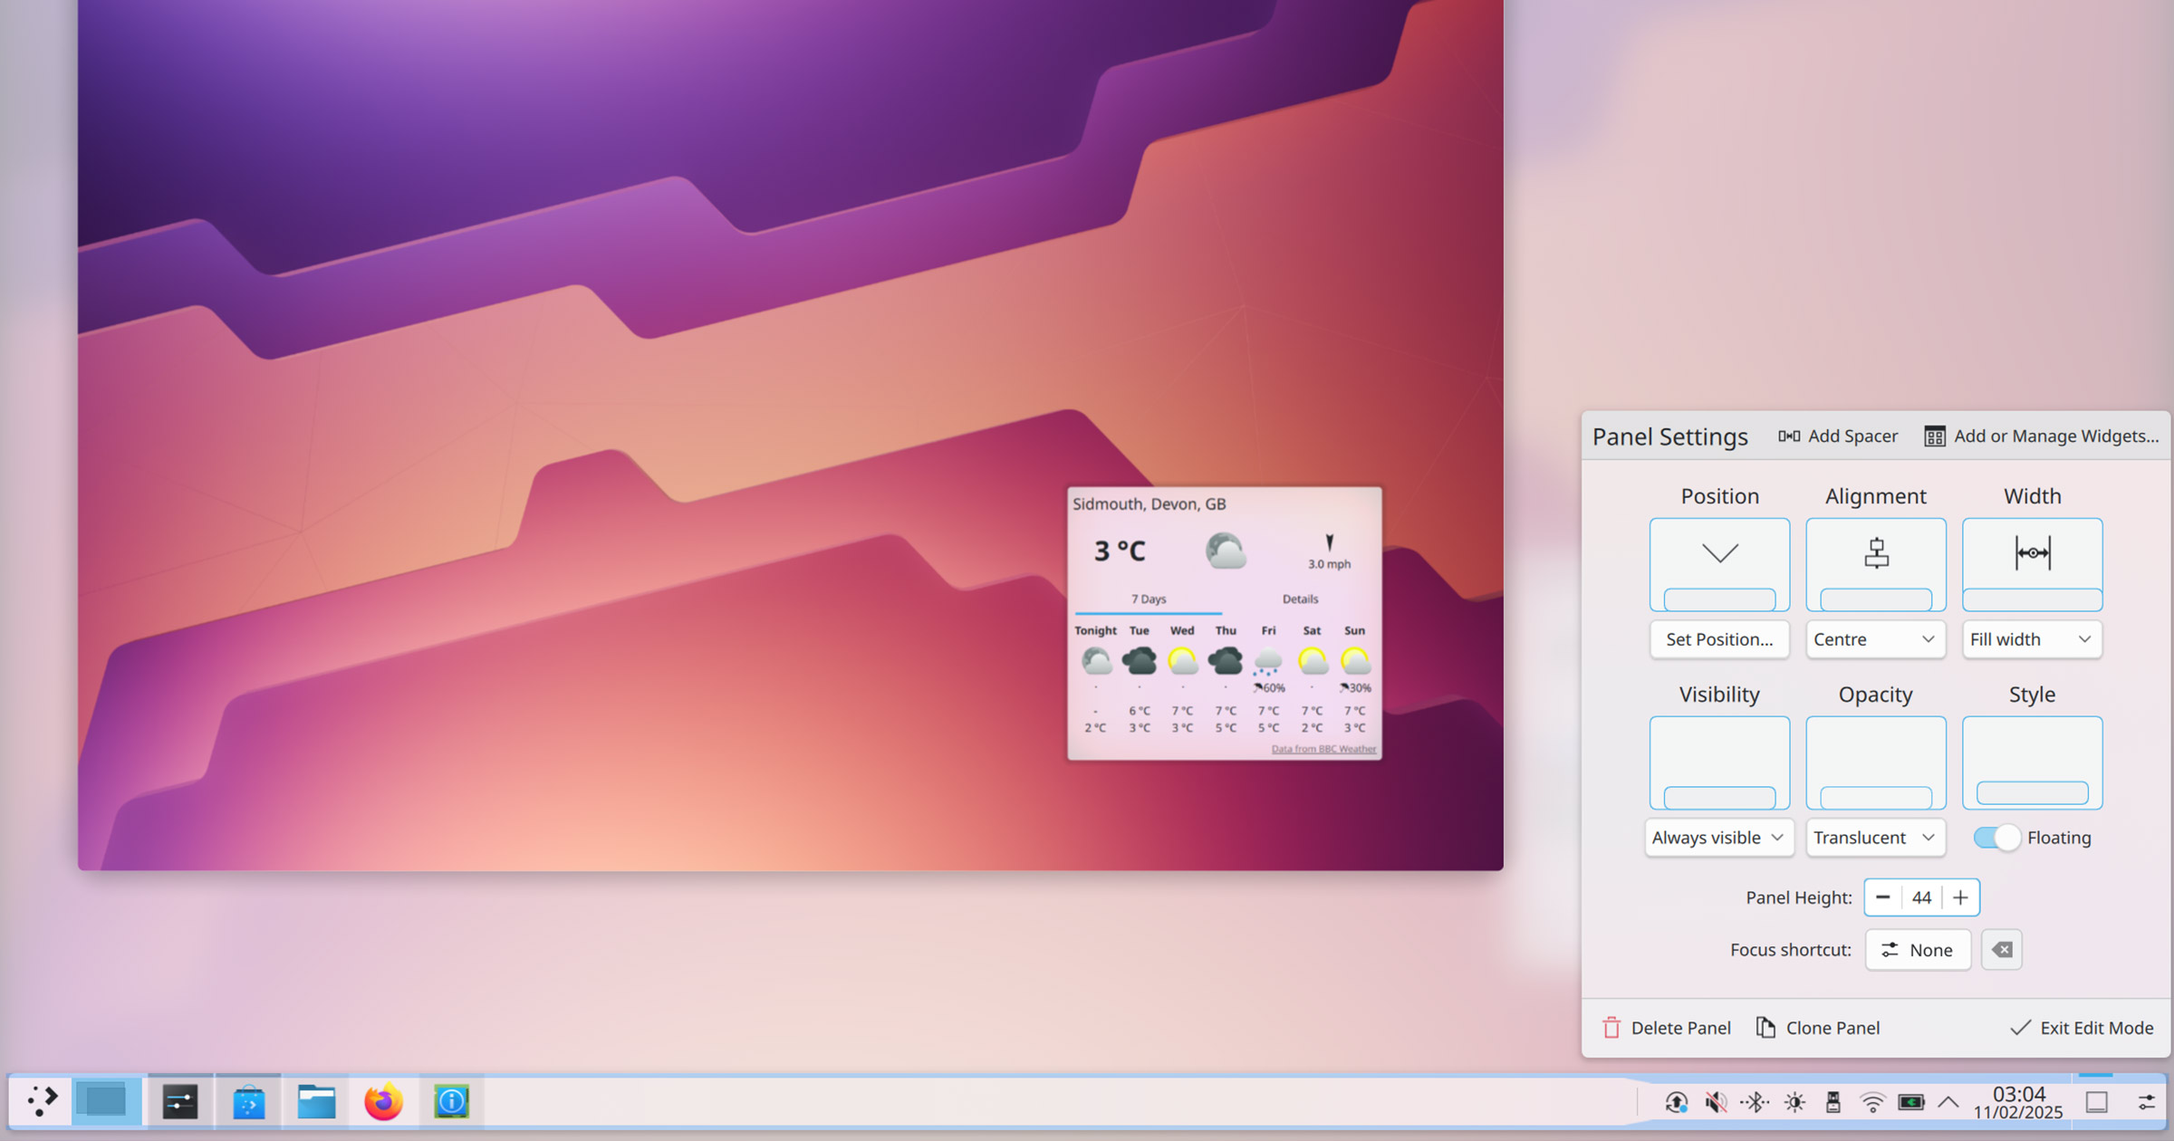This screenshot has height=1141, width=2174.
Task: Click Exit Edit Mode button
Action: click(2082, 1028)
